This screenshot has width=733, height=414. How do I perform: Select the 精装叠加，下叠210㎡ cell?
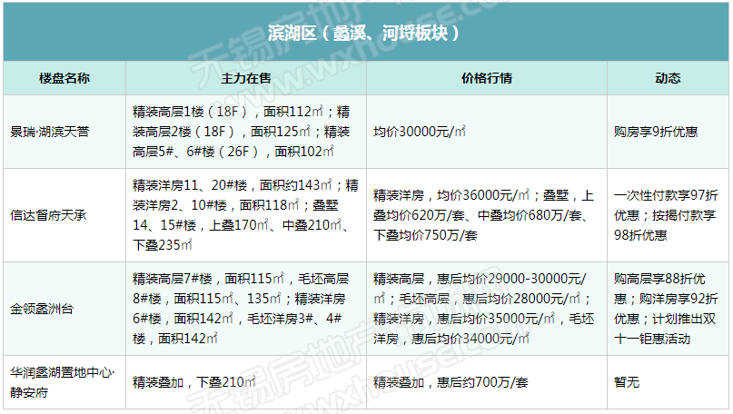coord(193,382)
